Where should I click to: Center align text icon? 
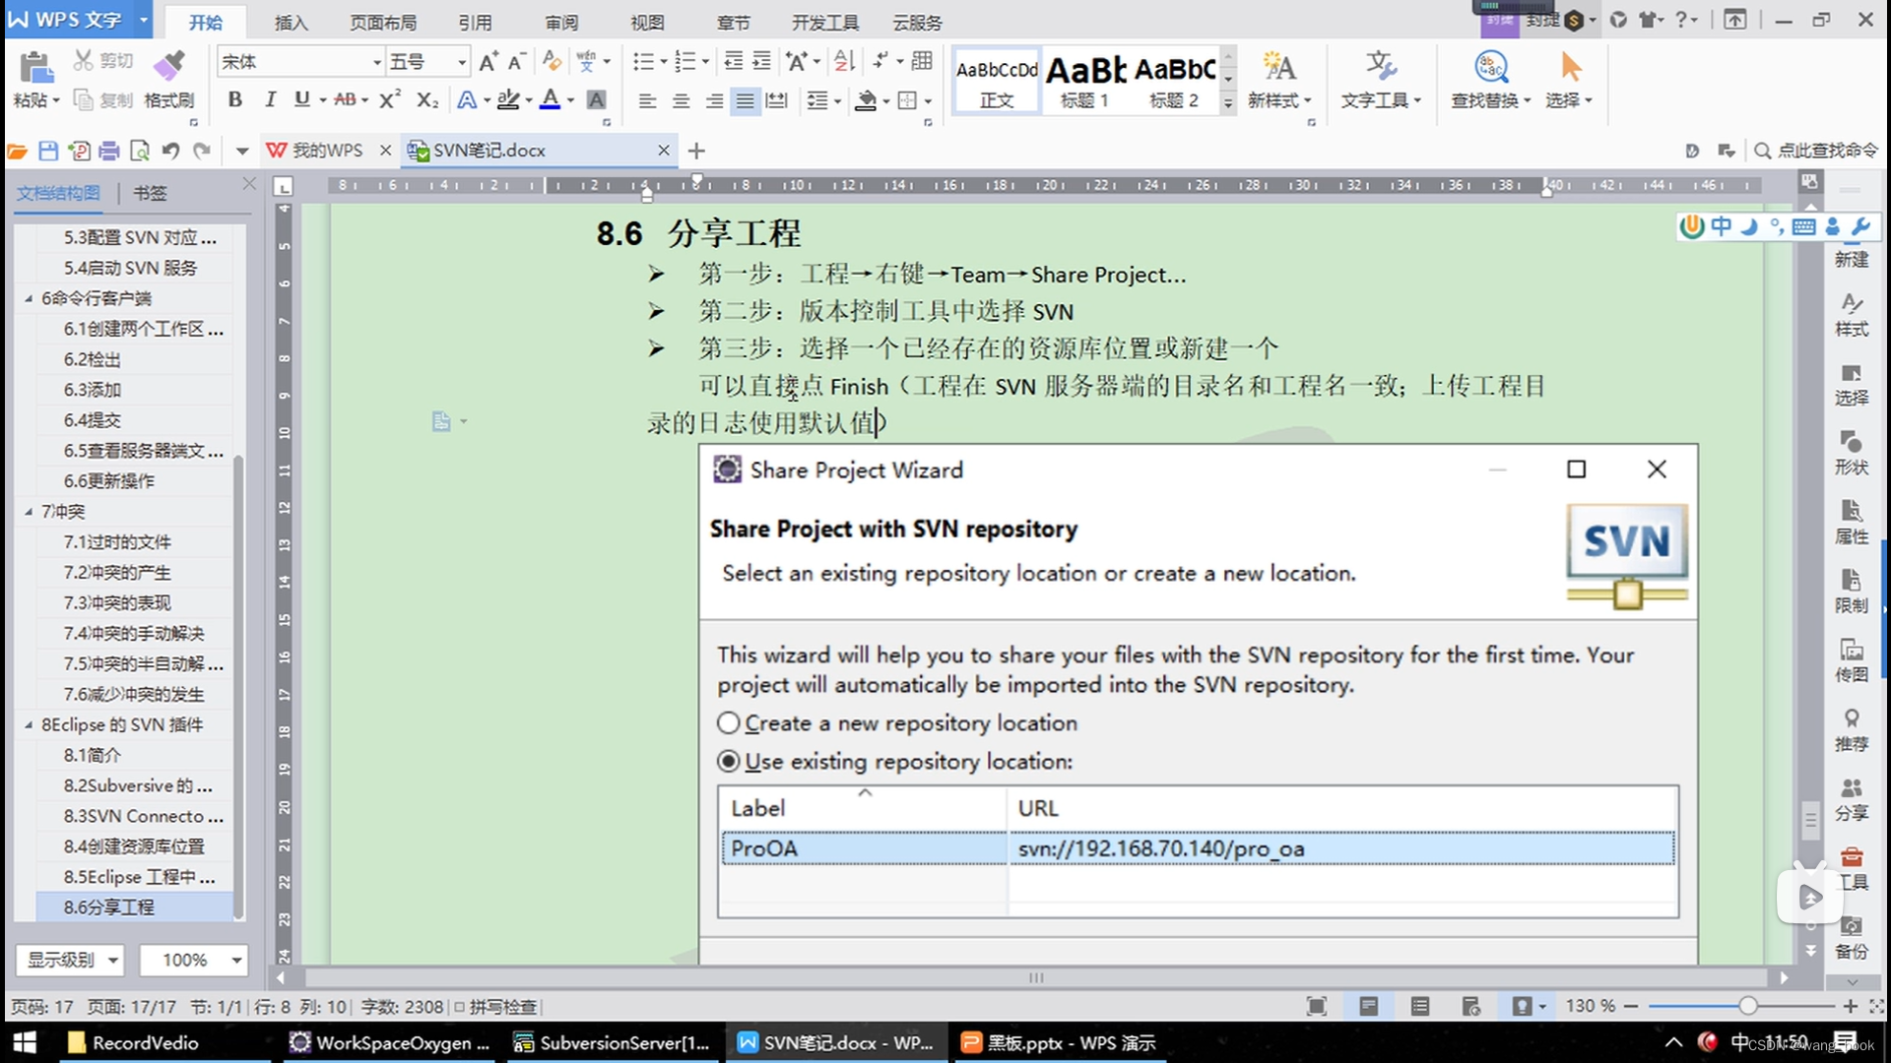coord(681,100)
